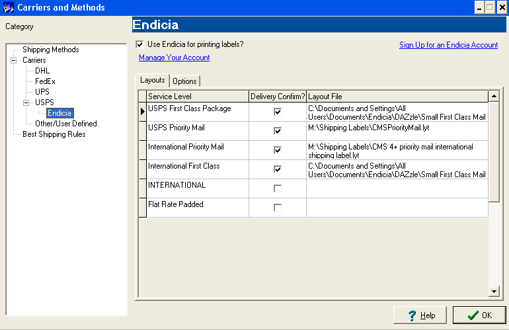Enable Delivery Confirm for INTERNATIONAL row
509x330 pixels.
[x=278, y=188]
